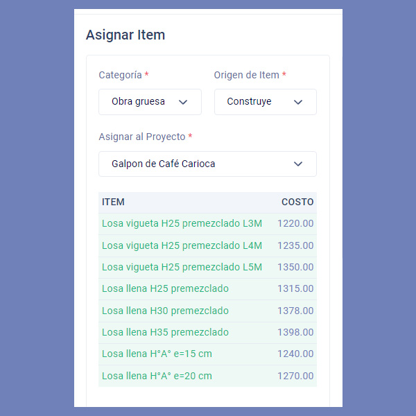This screenshot has height=416, width=416.
Task: Open the Asignar al Proyecto dropdown
Action: click(x=207, y=164)
